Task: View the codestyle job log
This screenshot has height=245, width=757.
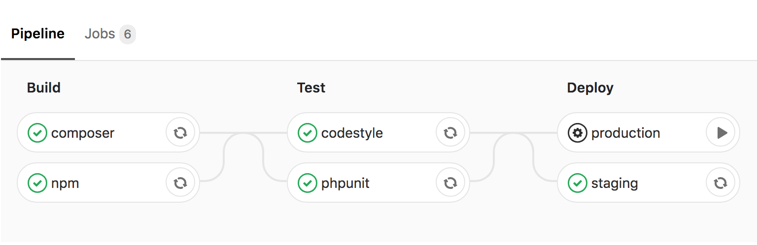Action: point(352,133)
